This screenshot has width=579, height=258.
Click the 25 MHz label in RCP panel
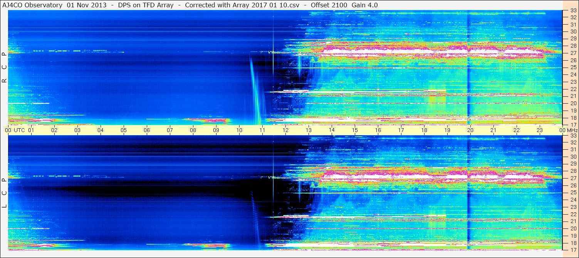coord(573,68)
